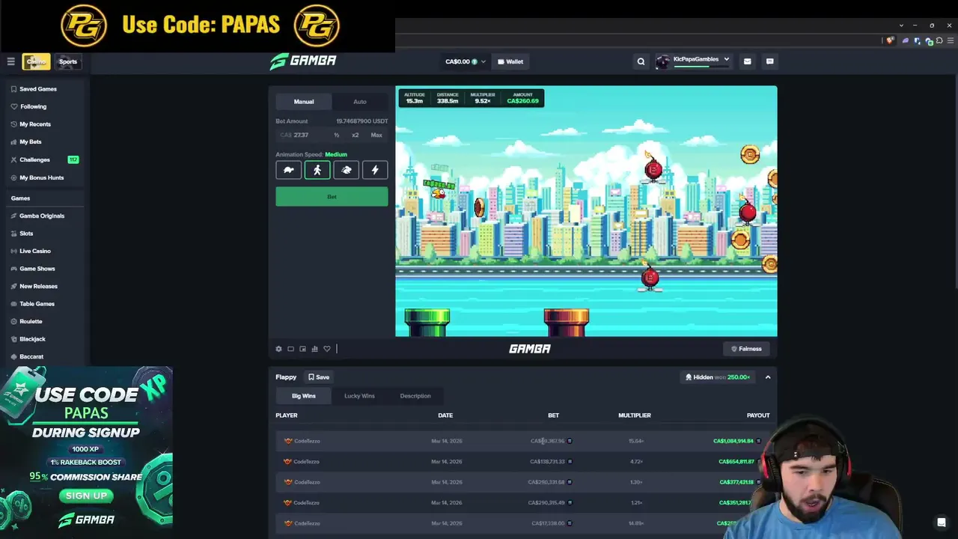Open My Bonus Hunts in sidebar
958x539 pixels.
(x=42, y=177)
